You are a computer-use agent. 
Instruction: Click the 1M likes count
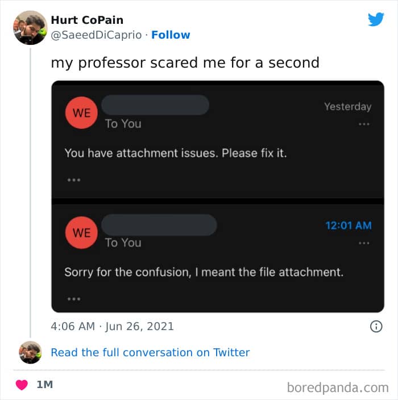pyautogui.click(x=45, y=385)
